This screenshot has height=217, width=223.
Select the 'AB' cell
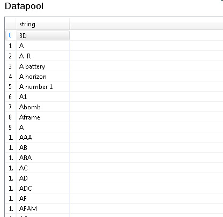point(43,148)
